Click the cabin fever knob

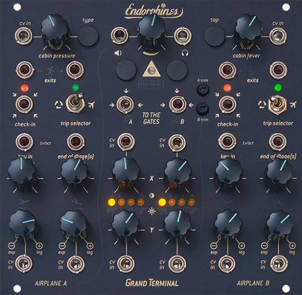tap(249, 29)
